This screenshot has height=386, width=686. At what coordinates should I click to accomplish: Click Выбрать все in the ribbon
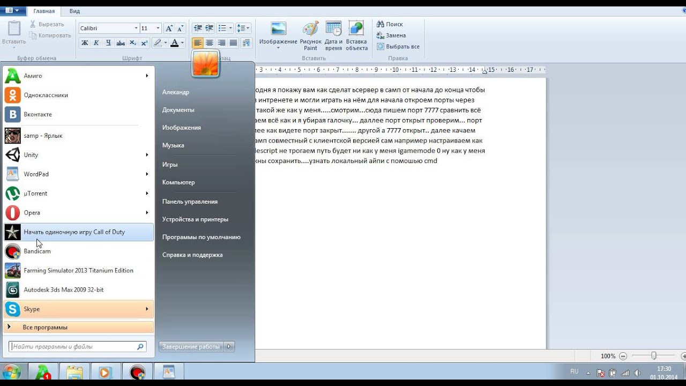point(398,47)
